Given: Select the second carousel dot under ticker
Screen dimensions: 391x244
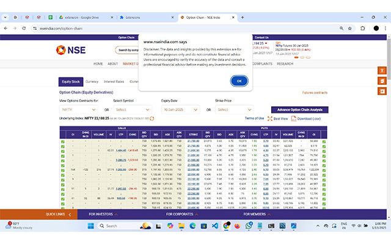Looking at the screenshot, I should point(302,57).
